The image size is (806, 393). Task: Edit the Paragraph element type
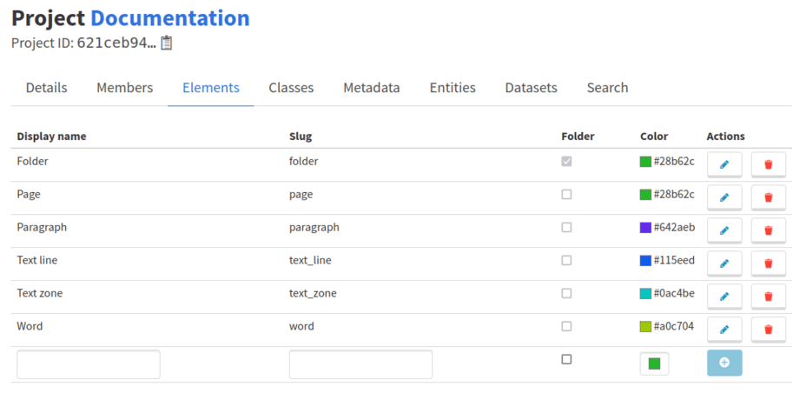[724, 230]
